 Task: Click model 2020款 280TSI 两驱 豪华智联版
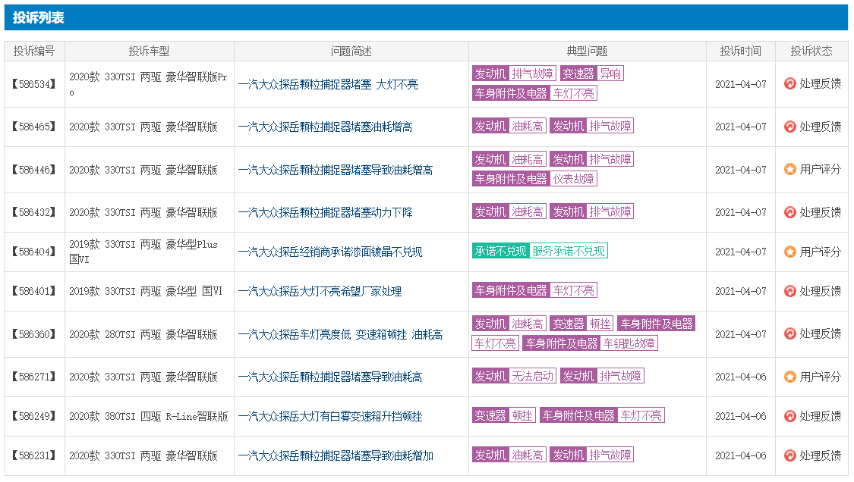pyautogui.click(x=143, y=334)
